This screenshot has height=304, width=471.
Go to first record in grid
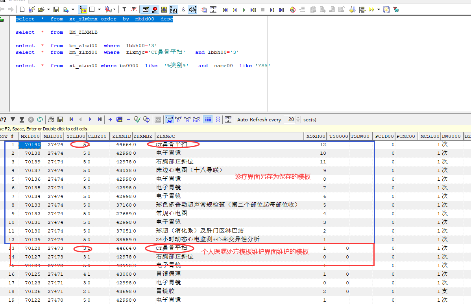point(72,119)
